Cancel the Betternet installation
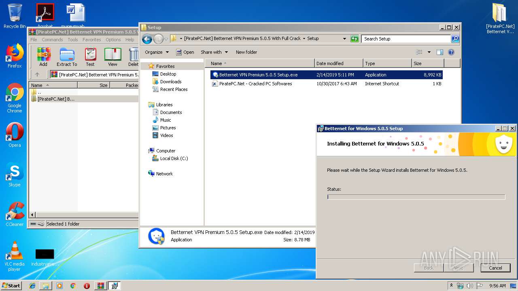Image resolution: width=518 pixels, height=291 pixels. 495,268
